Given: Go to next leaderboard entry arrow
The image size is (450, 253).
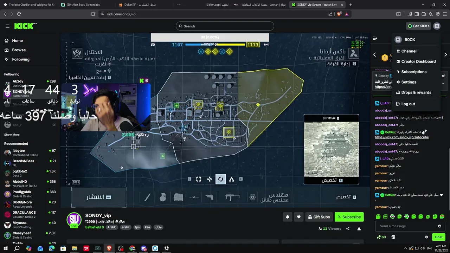Looking at the screenshot, I should (x=445, y=55).
